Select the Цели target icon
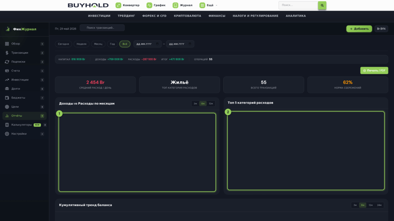 coord(7,107)
